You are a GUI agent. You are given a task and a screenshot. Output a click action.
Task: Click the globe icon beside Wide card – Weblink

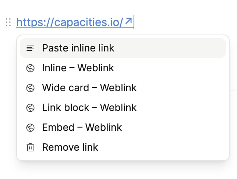click(x=31, y=88)
